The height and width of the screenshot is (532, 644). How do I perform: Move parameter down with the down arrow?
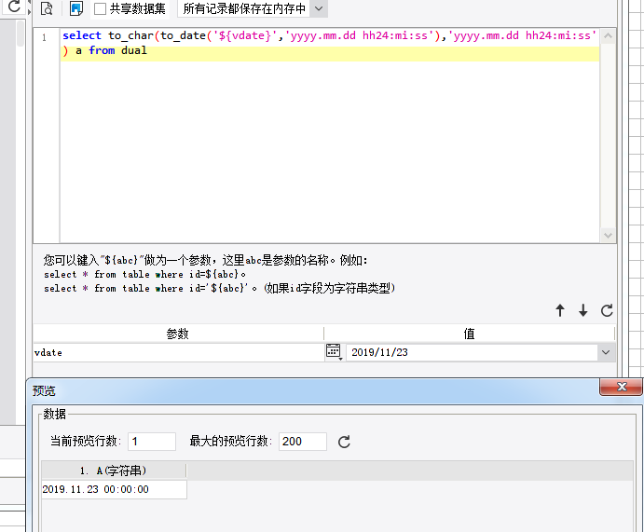click(582, 310)
